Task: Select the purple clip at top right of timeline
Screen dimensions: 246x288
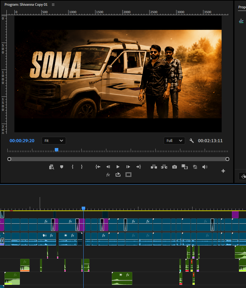Action: click(x=235, y=215)
